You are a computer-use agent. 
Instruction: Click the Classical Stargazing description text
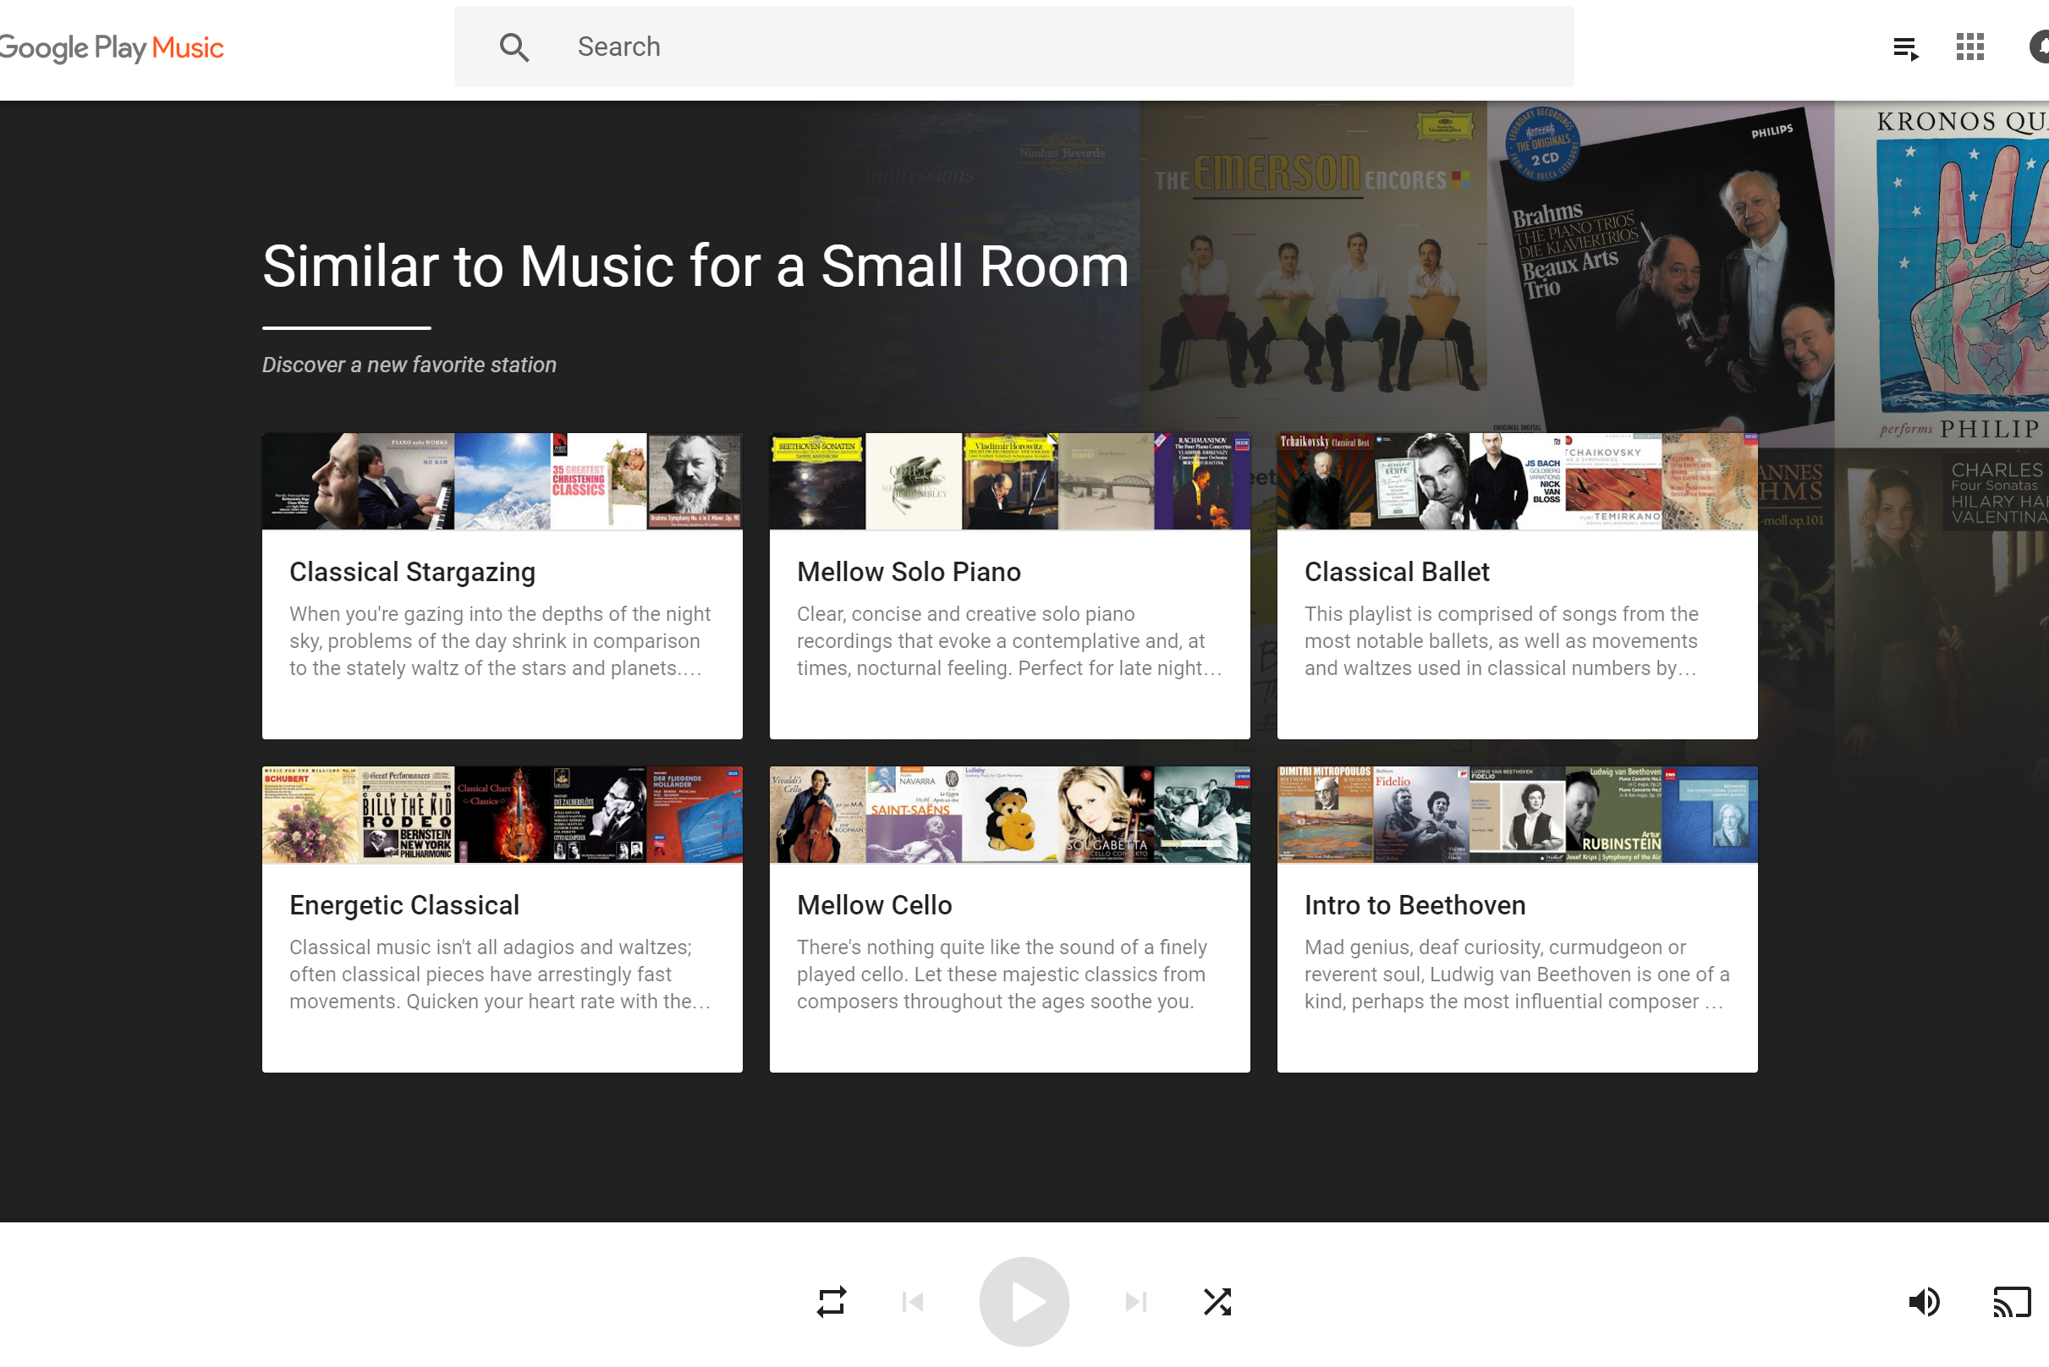click(501, 641)
